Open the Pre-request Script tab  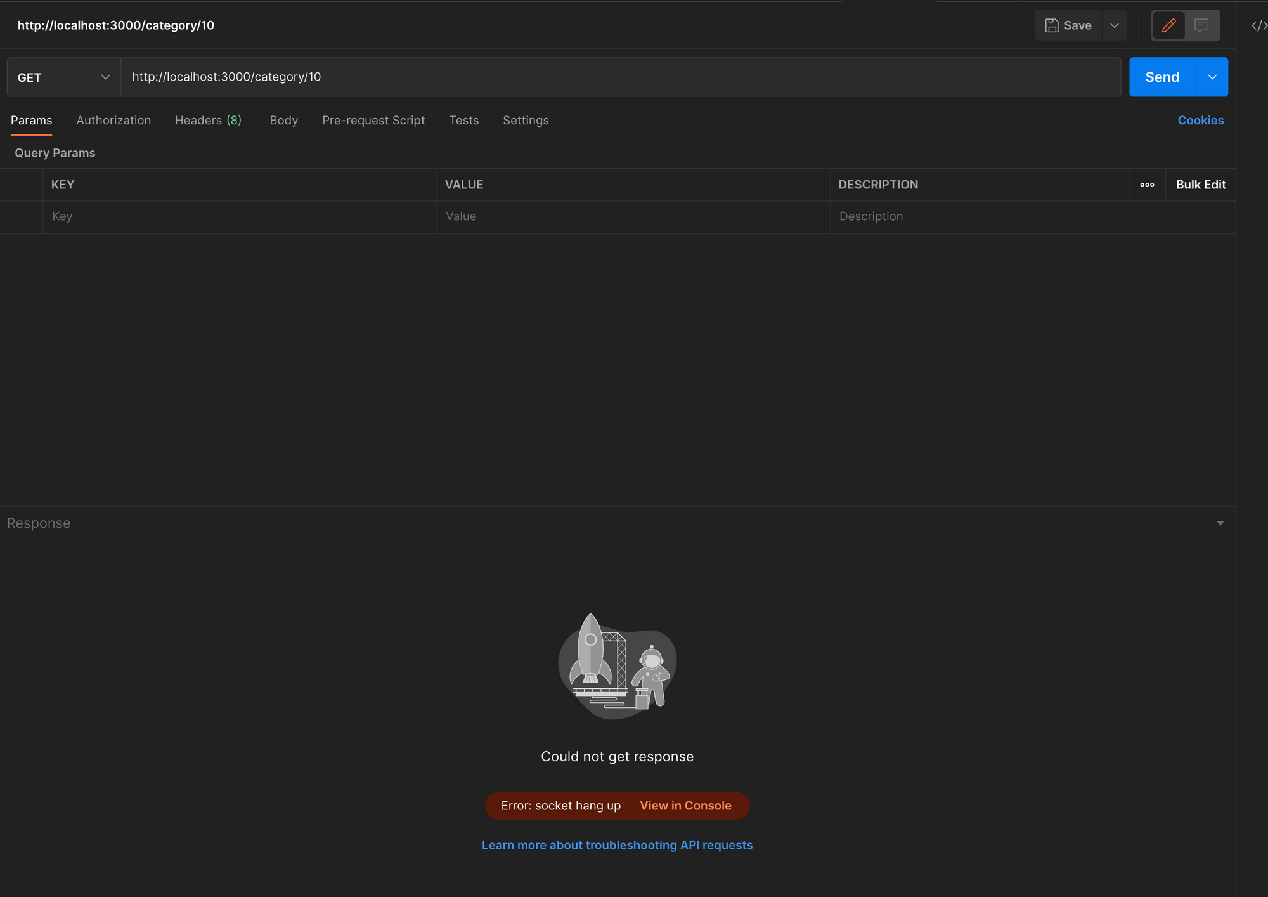pos(373,121)
